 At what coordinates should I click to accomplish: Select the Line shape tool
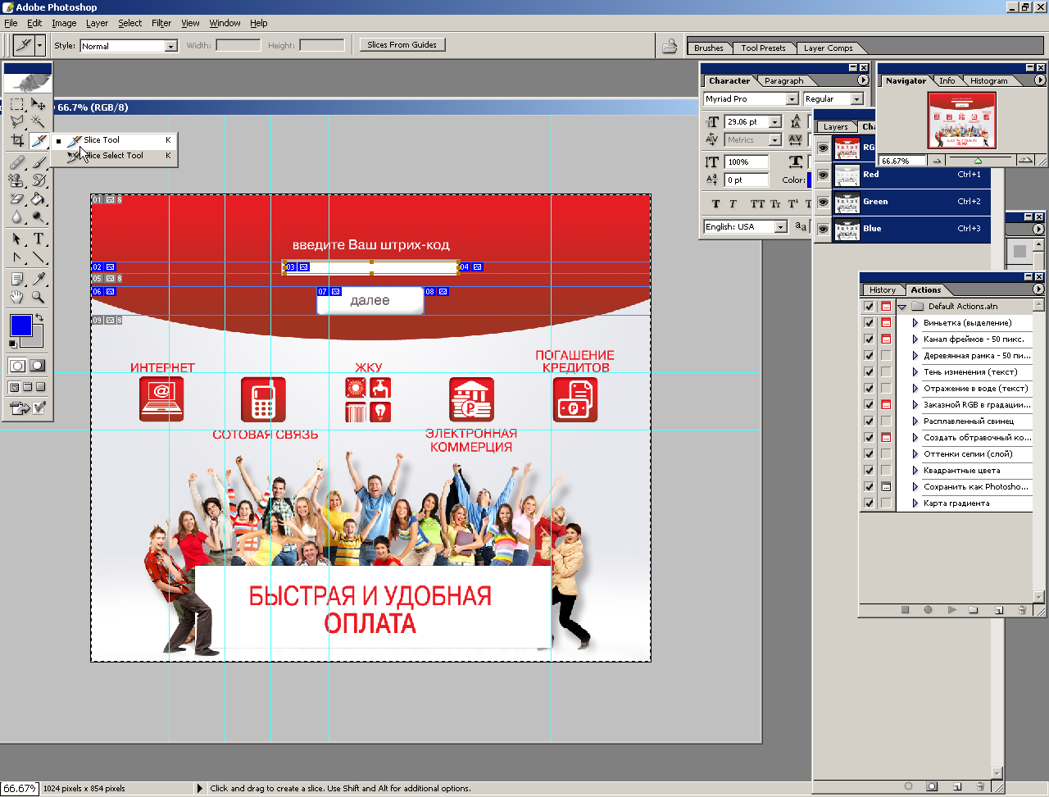(38, 257)
